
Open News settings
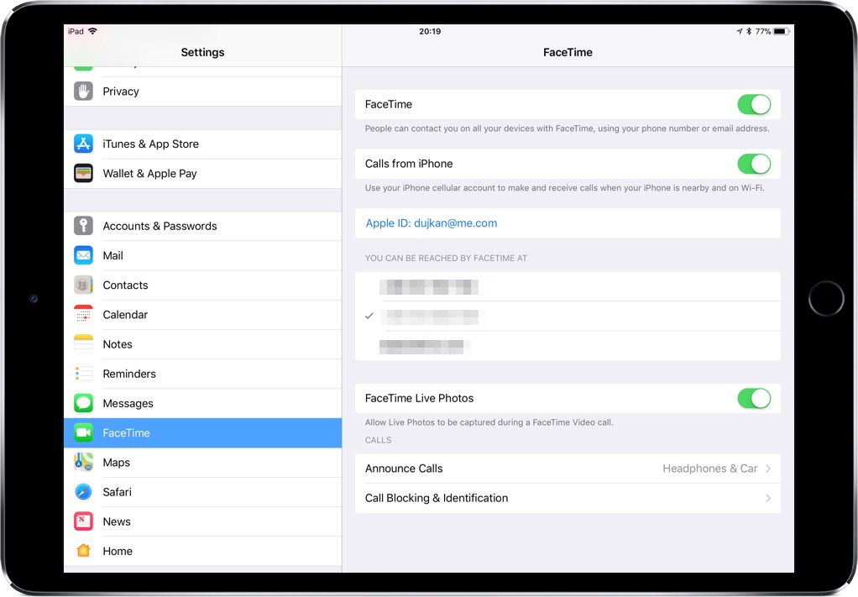coord(202,521)
